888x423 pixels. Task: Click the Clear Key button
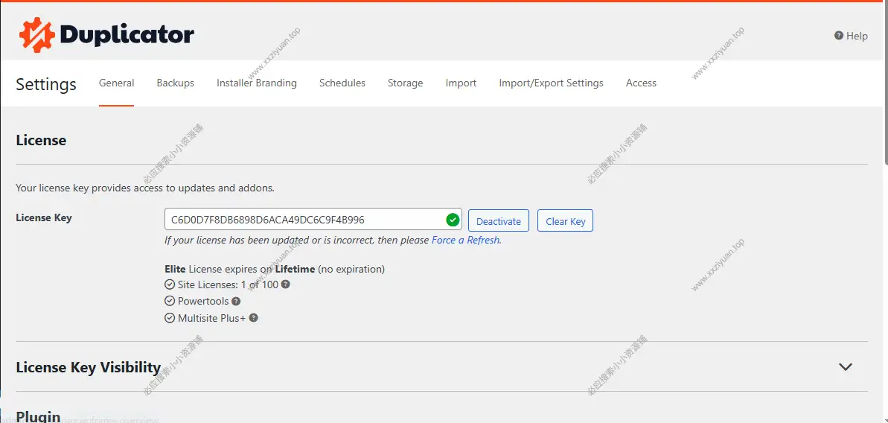pyautogui.click(x=565, y=221)
